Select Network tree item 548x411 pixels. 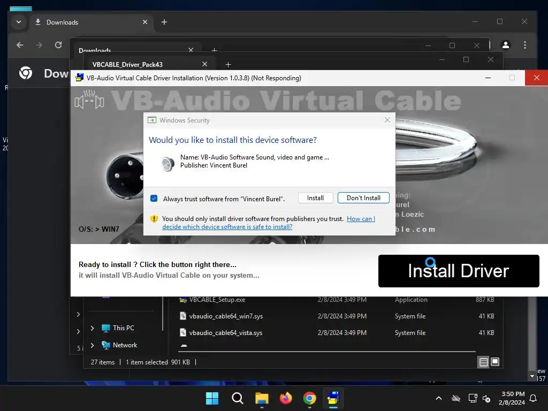pos(125,345)
